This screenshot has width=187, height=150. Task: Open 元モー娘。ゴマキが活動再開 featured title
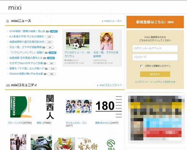(106, 54)
